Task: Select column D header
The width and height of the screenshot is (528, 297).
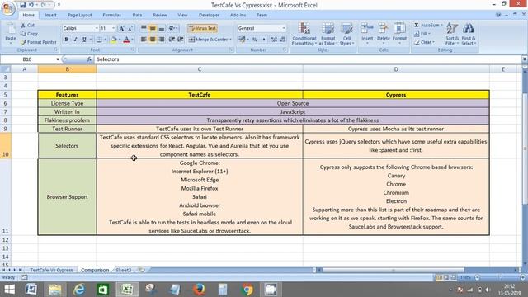Action: click(396, 69)
